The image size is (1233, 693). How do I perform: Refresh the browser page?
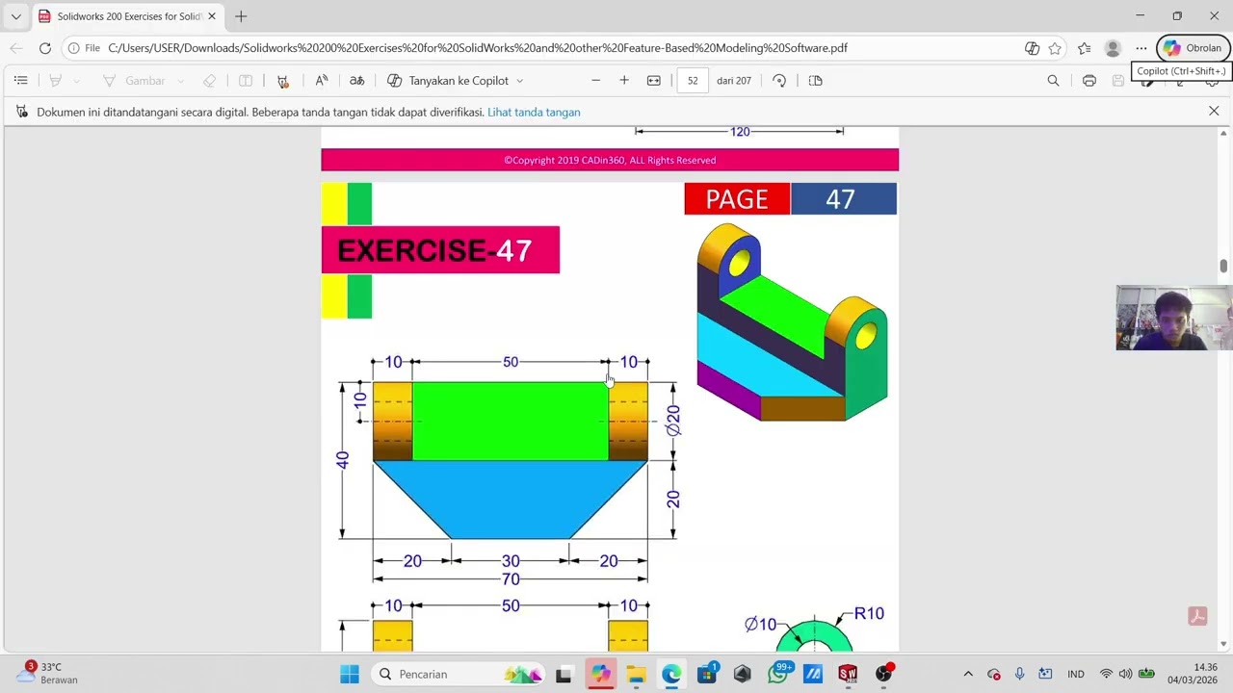click(x=44, y=48)
